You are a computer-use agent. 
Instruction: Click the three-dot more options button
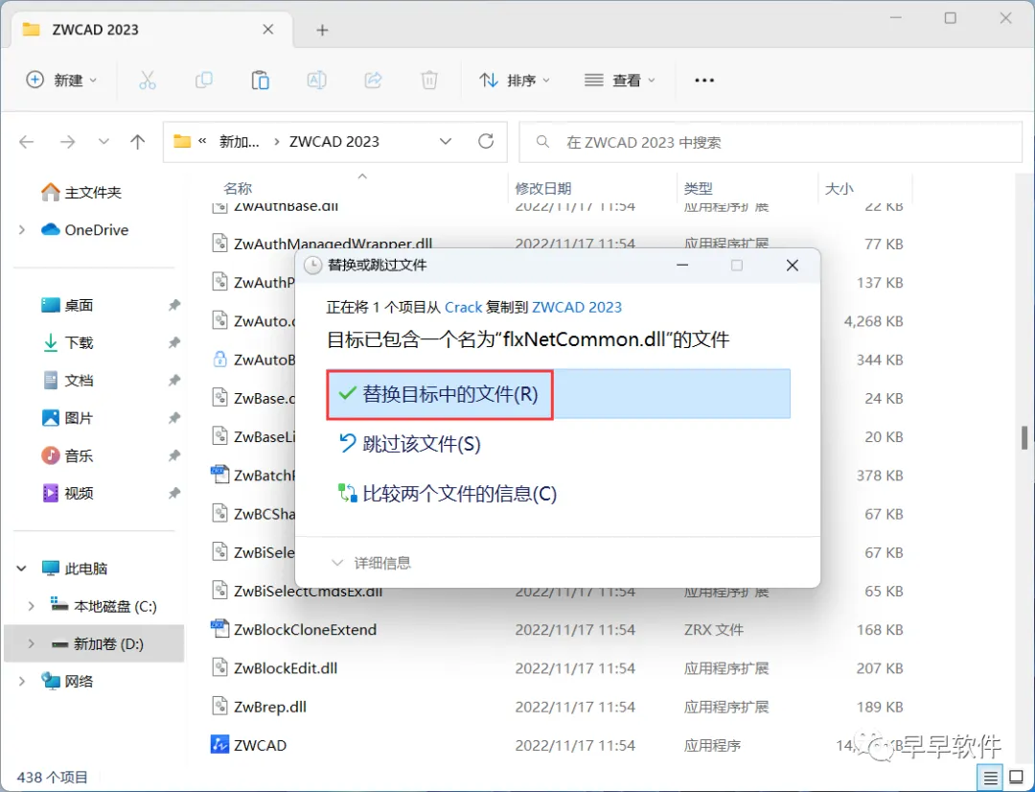(x=704, y=80)
